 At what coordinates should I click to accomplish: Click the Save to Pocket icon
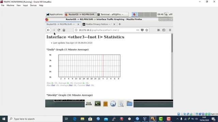click(x=142, y=30)
